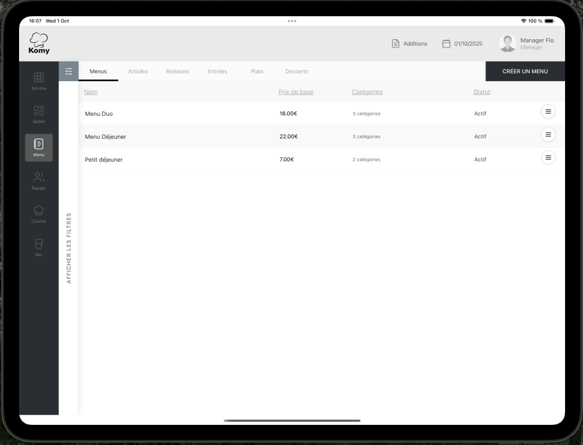Click the Komy chef-hat logo
Image resolution: width=583 pixels, height=445 pixels.
tap(38, 43)
